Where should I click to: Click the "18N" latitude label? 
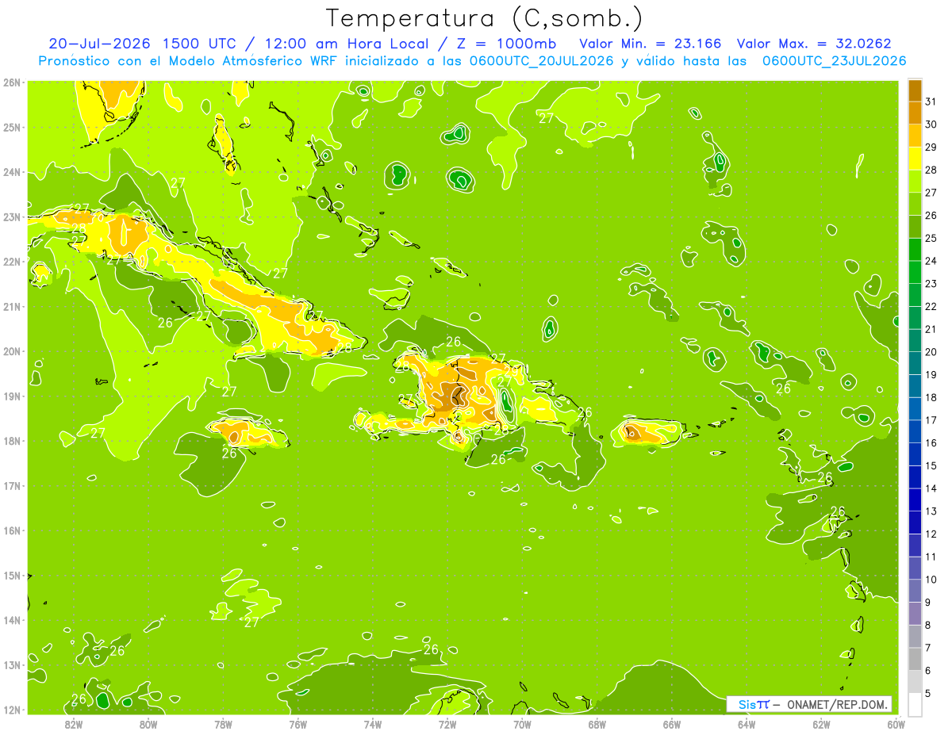12,441
